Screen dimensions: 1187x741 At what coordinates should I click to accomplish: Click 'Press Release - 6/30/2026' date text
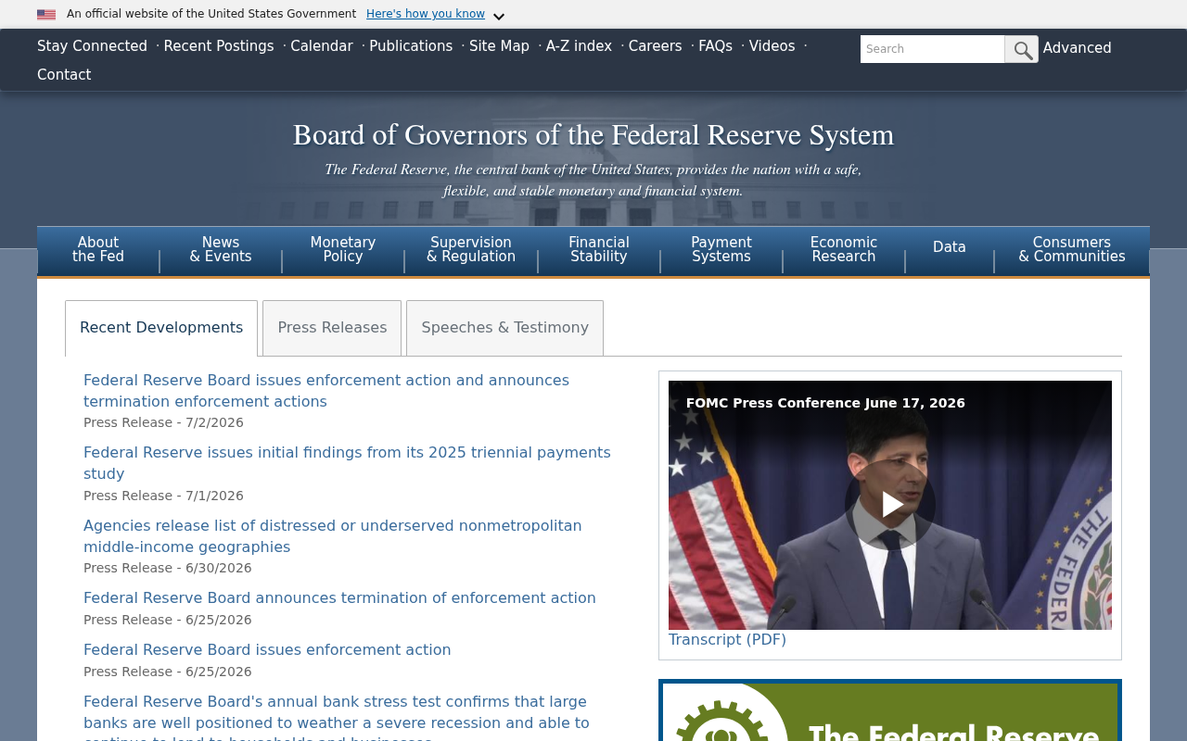(168, 569)
